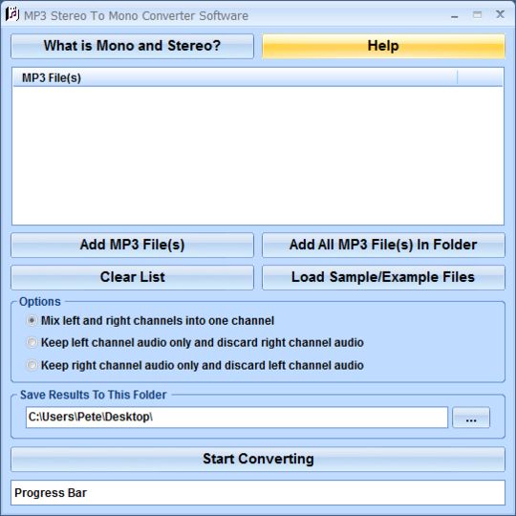Image resolution: width=516 pixels, height=516 pixels.
Task: Browse for output folder with "..." button
Action: pos(471,418)
